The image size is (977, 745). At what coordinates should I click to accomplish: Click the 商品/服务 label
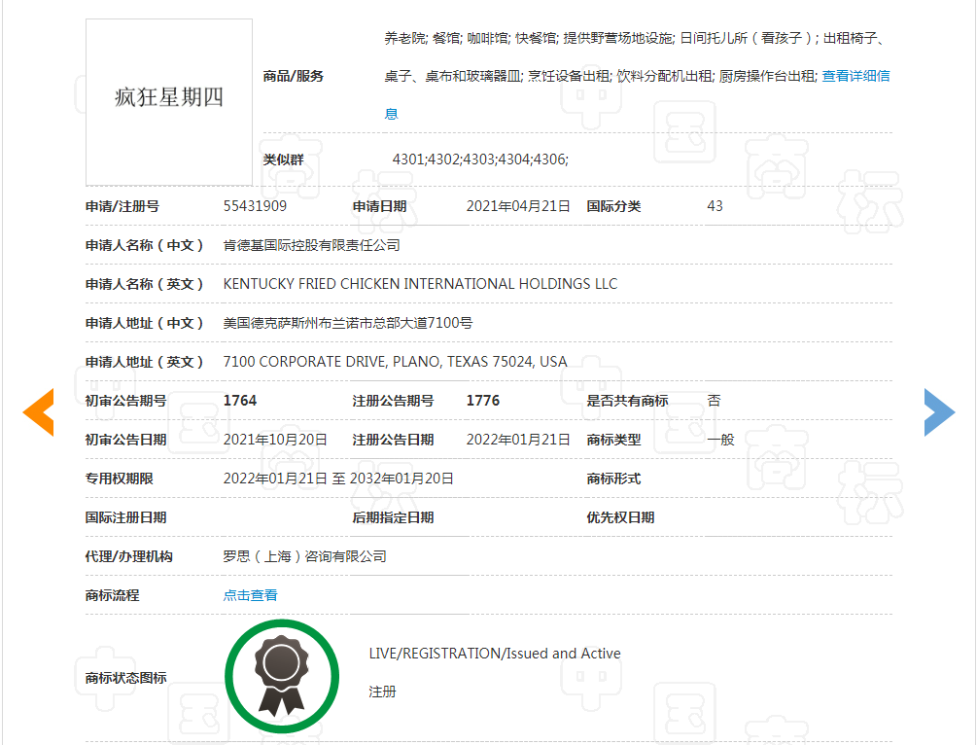(293, 76)
